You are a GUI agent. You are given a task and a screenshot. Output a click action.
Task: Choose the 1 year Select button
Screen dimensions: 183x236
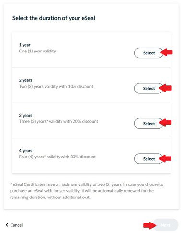pyautogui.click(x=149, y=53)
